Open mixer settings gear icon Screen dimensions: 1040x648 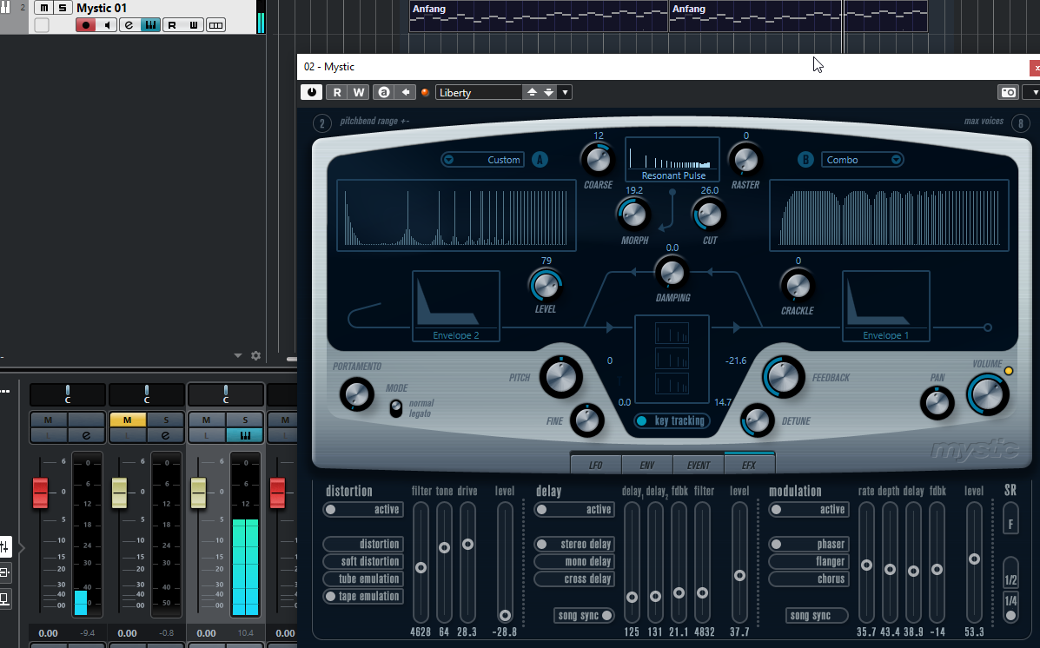pyautogui.click(x=255, y=355)
